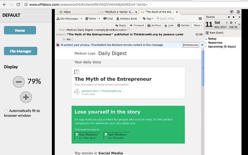Open remote content Preferences
This screenshot has width=248, height=155.
tap(190, 45)
